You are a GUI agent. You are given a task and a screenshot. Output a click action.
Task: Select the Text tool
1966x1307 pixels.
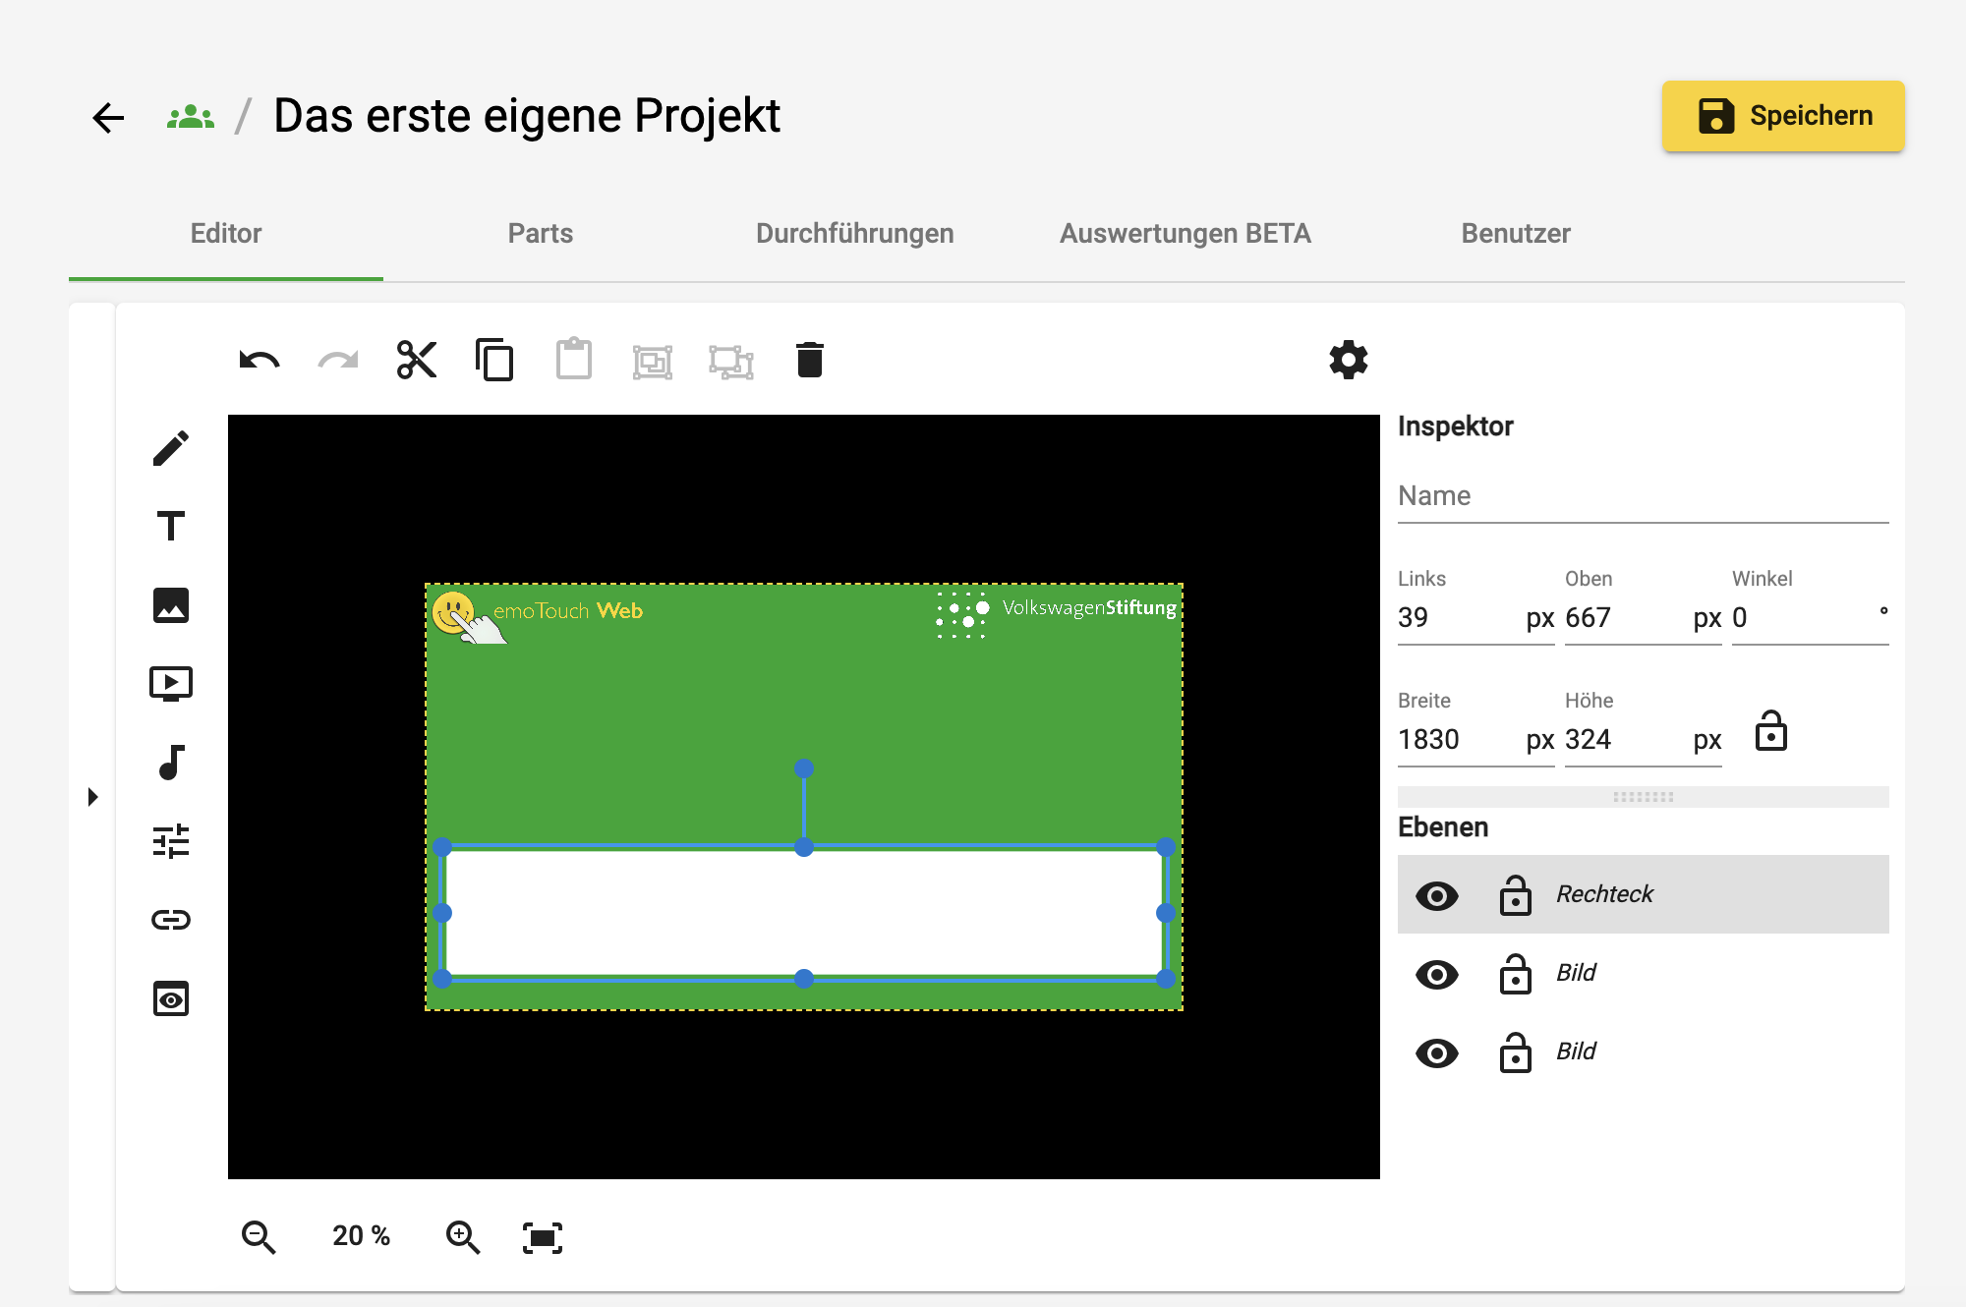(171, 527)
